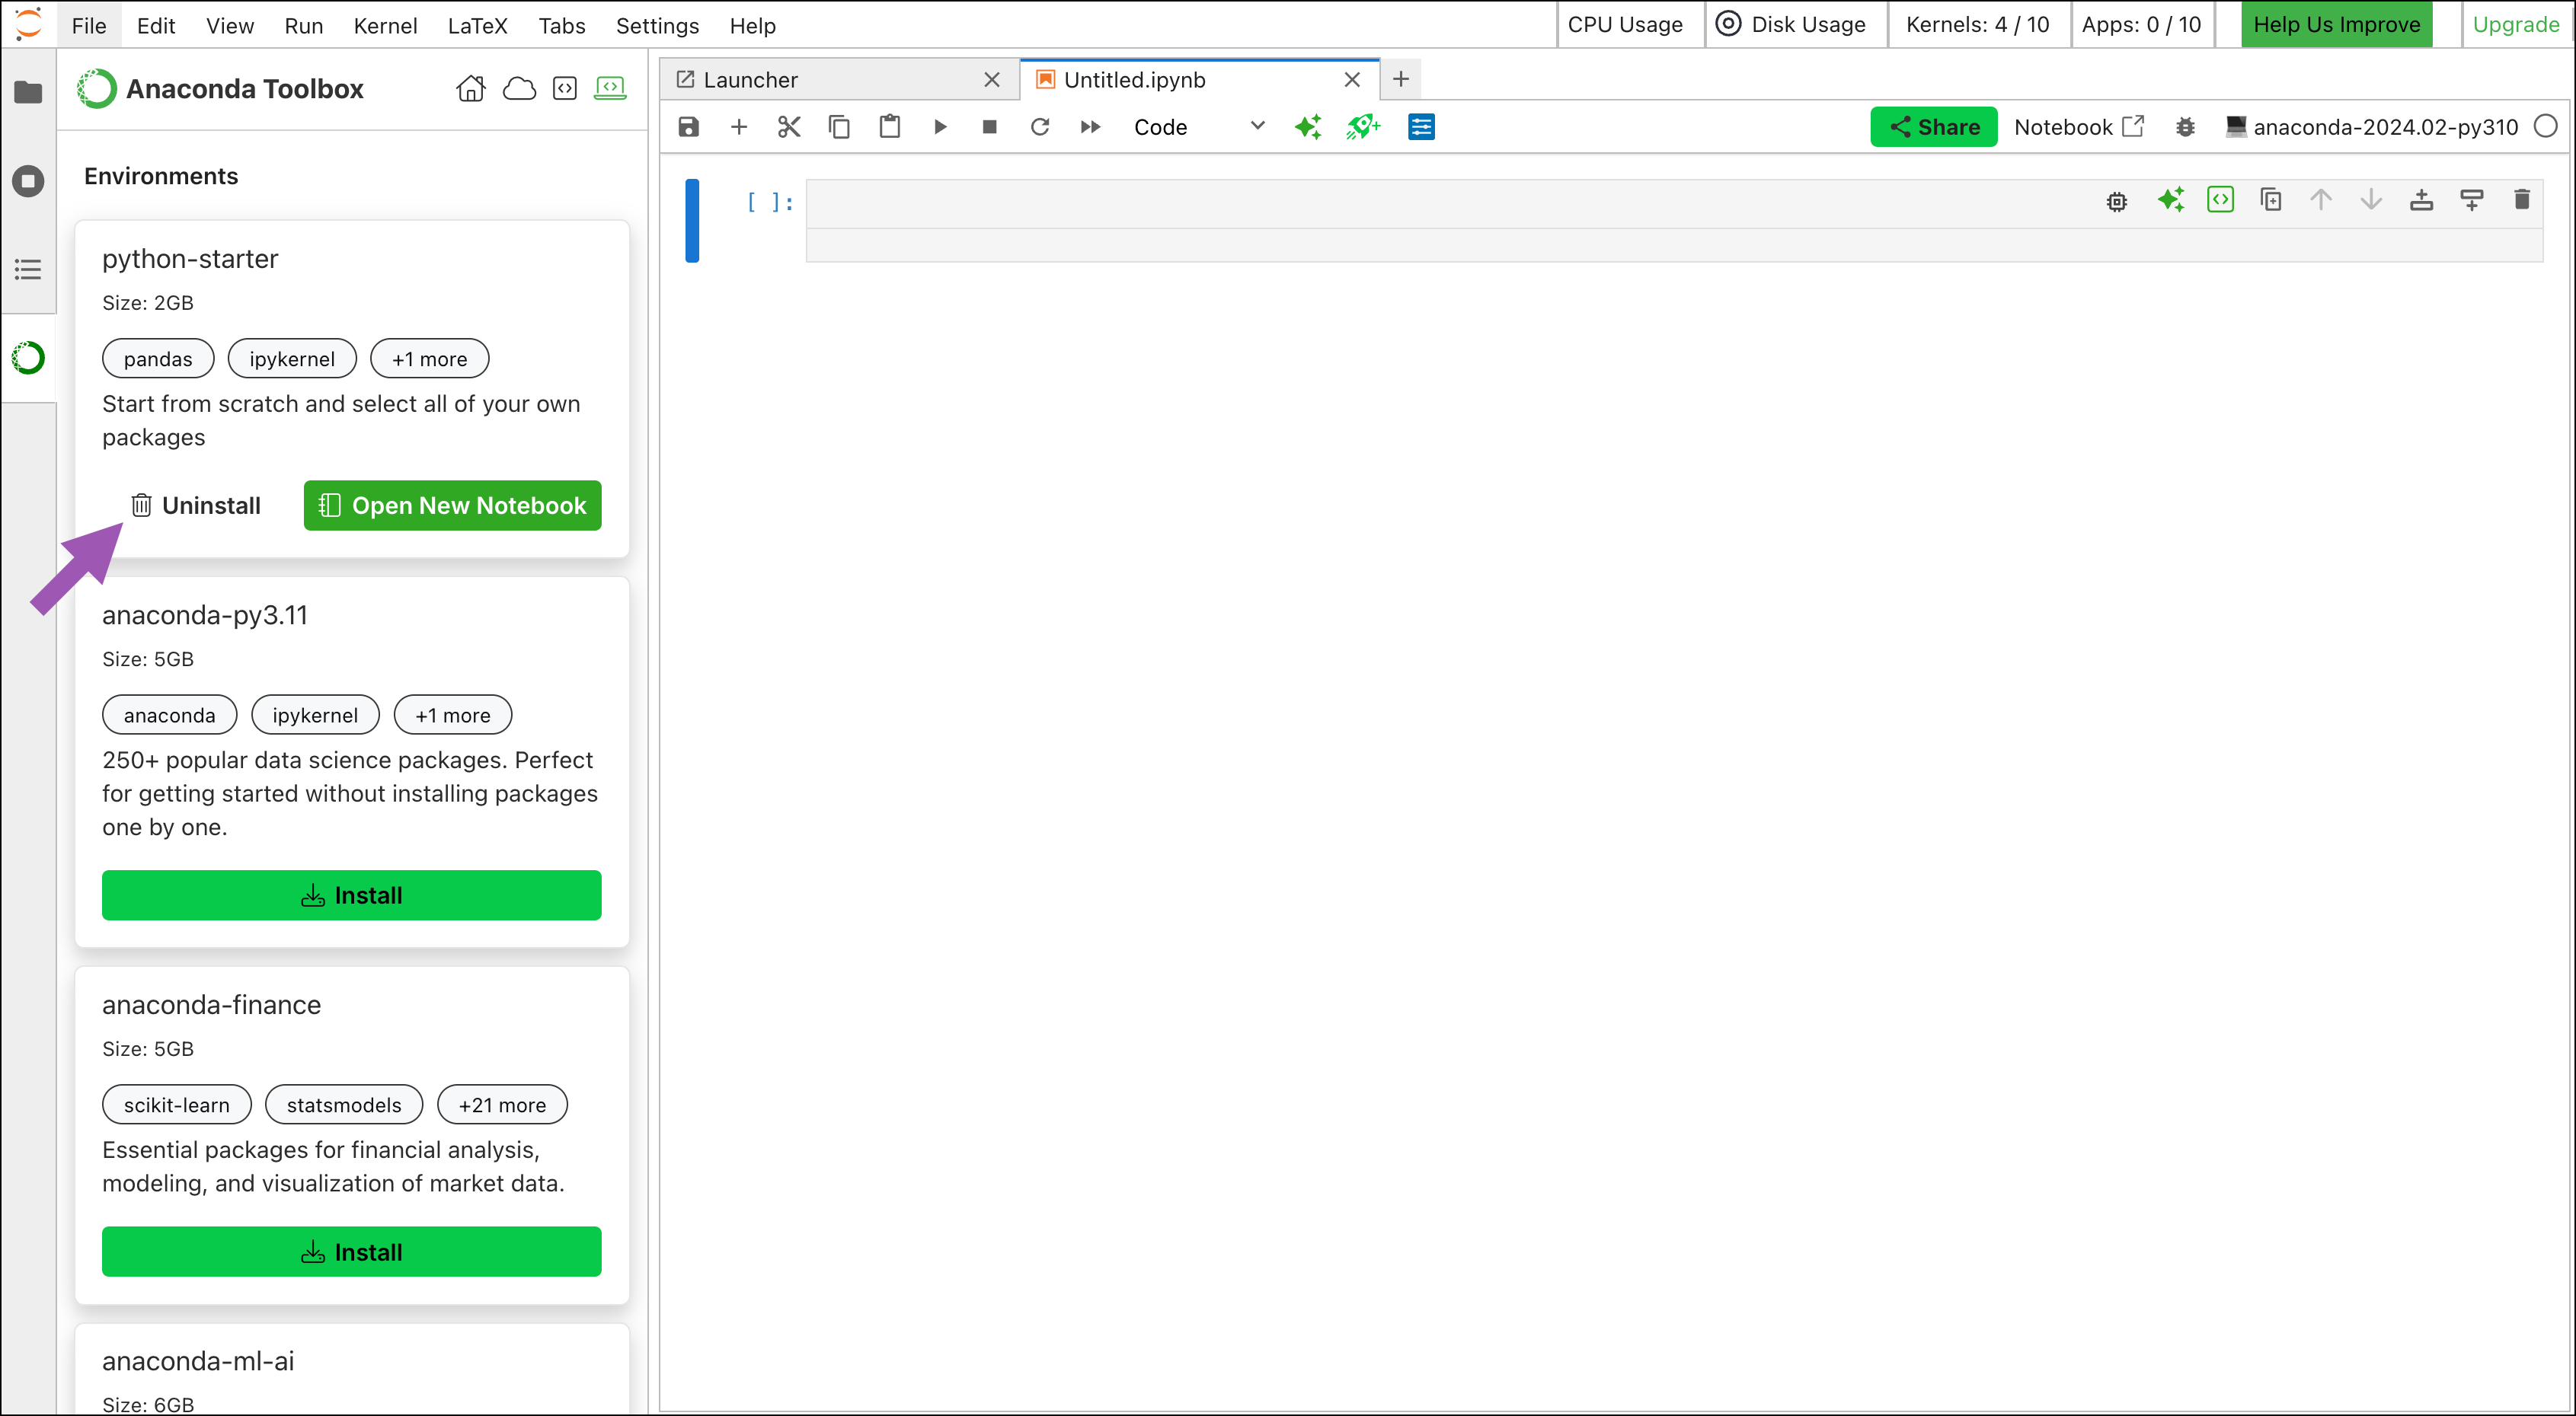Delete the cell with trash icon
This screenshot has height=1416, width=2576.
[2521, 200]
